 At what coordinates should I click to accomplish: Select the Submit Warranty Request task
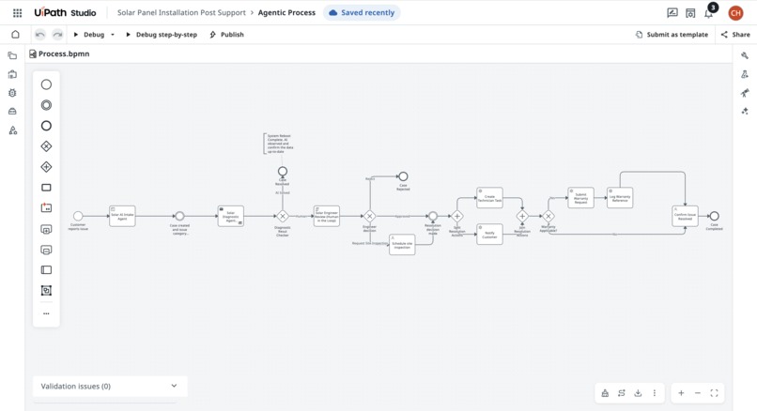click(x=580, y=198)
